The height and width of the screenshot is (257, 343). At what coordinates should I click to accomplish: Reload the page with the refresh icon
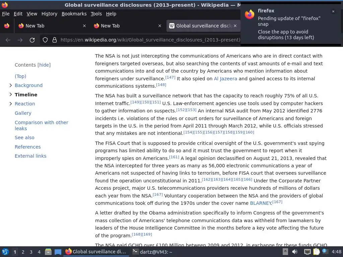32,40
